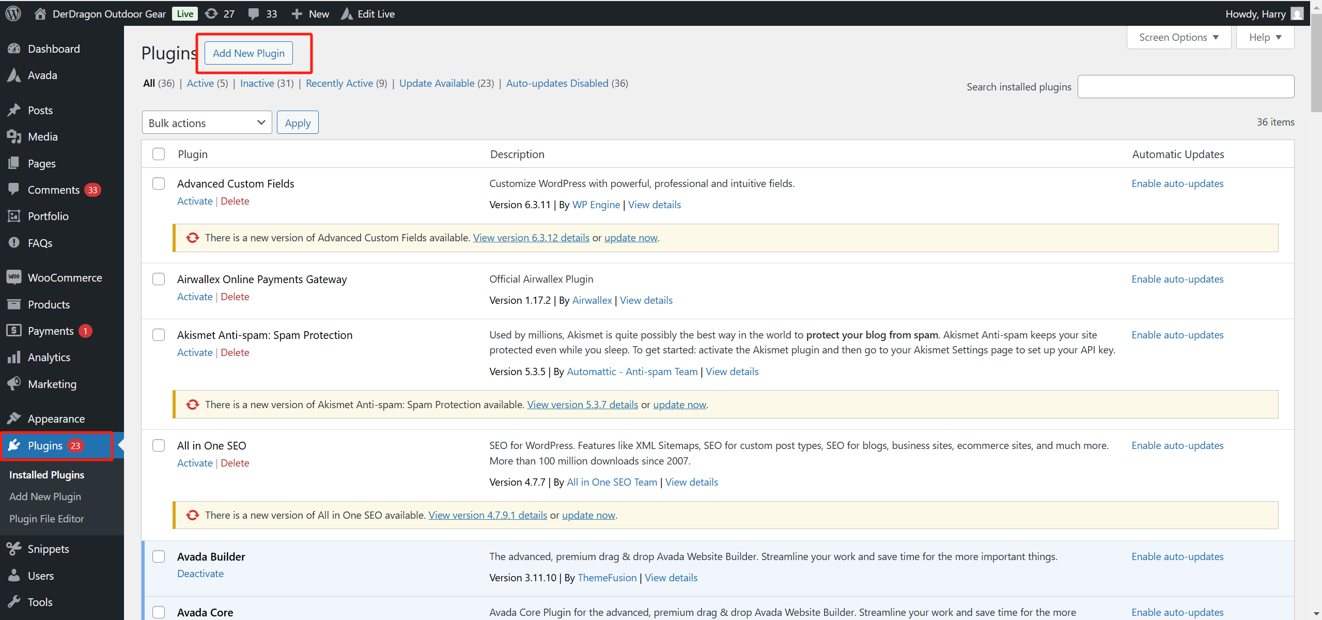Check the select-all plugins checkbox

click(x=159, y=153)
